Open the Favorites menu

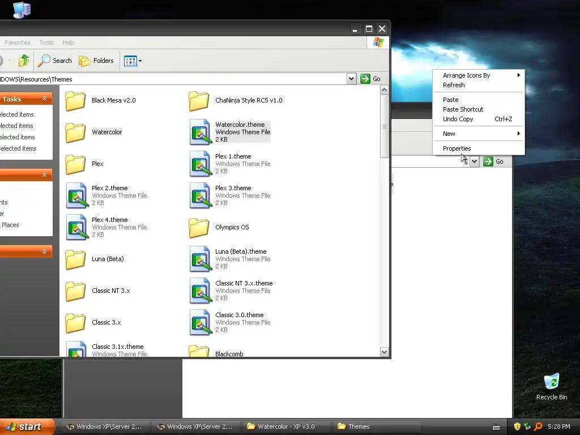pos(18,42)
